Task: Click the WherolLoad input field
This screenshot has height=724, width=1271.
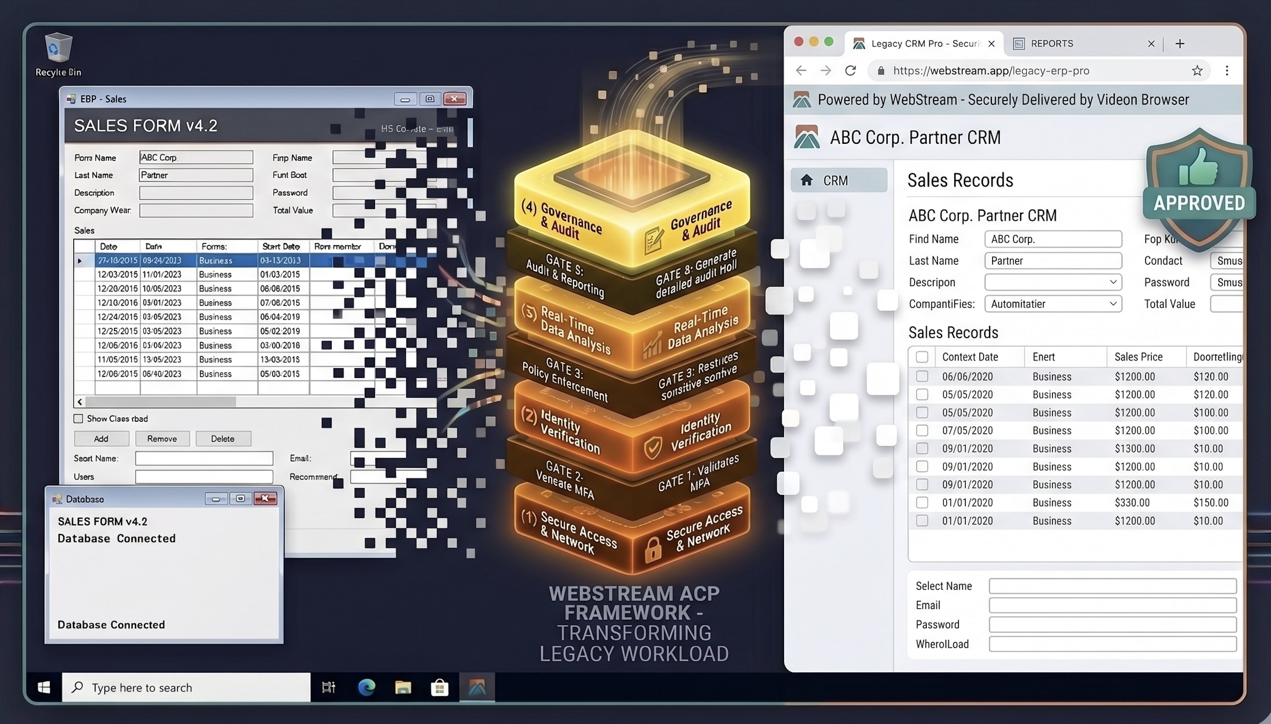Action: click(1112, 644)
